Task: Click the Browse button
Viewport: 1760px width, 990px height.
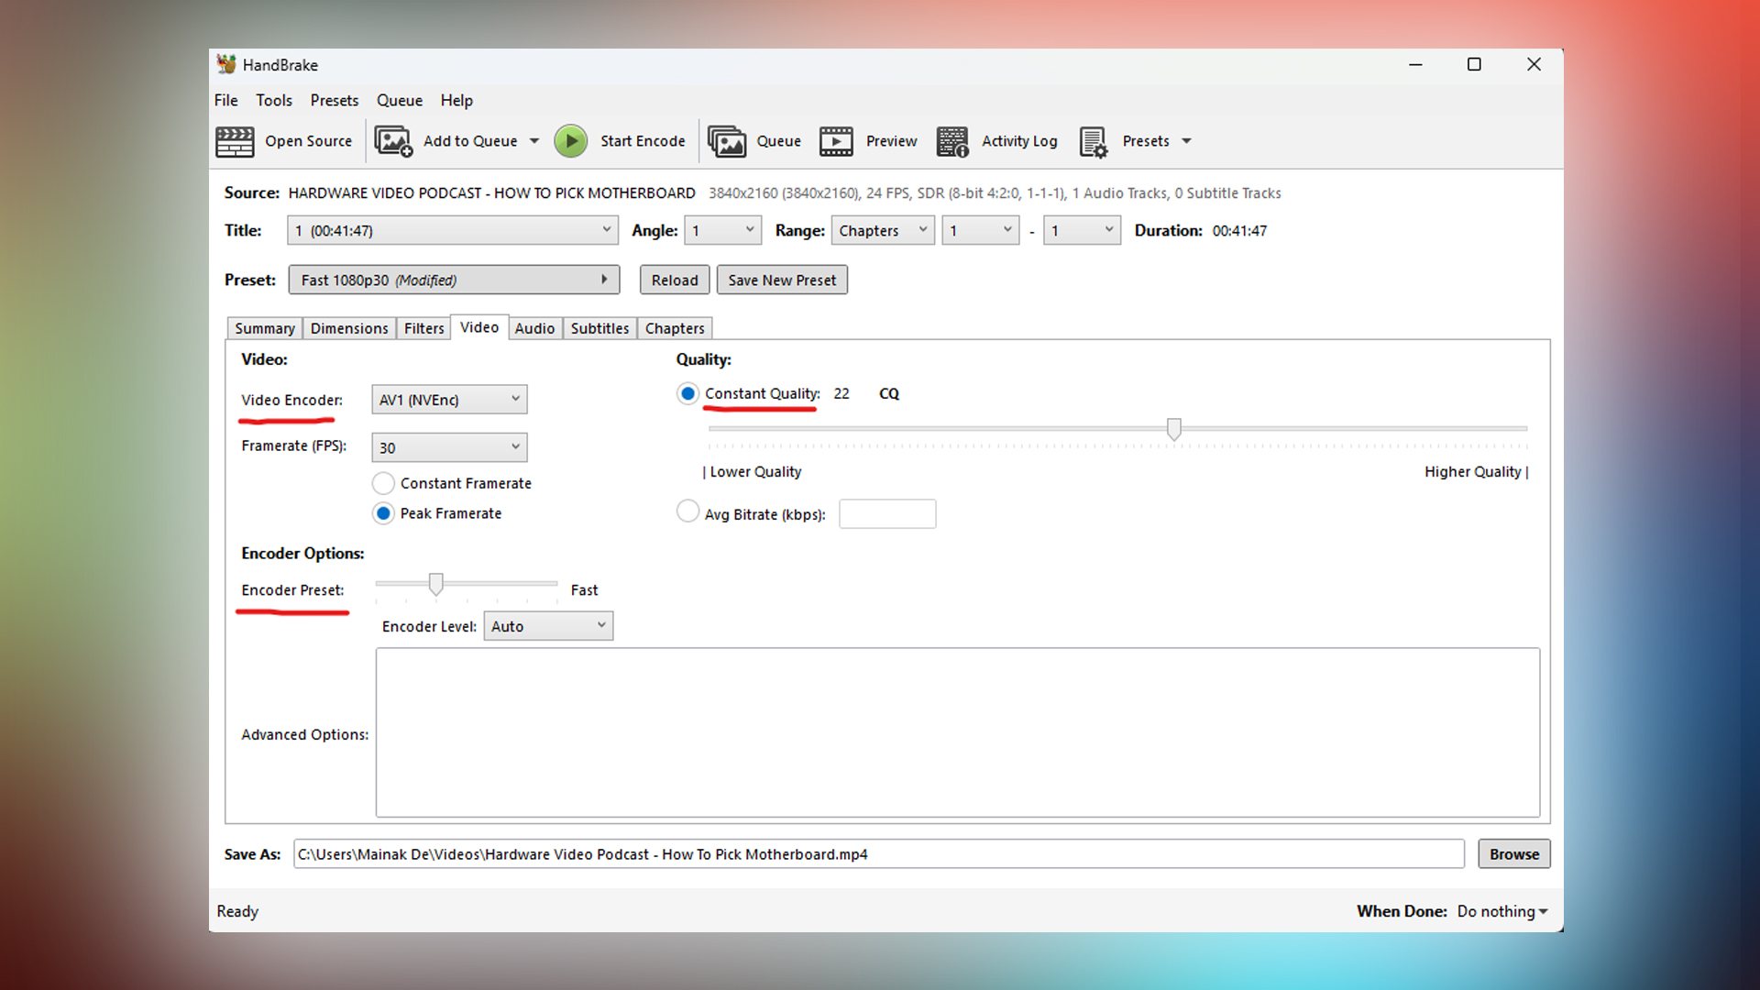Action: (x=1514, y=853)
